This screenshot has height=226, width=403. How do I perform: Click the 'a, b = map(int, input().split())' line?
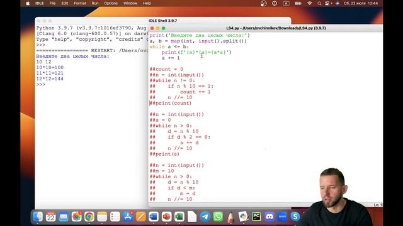[x=198, y=41]
